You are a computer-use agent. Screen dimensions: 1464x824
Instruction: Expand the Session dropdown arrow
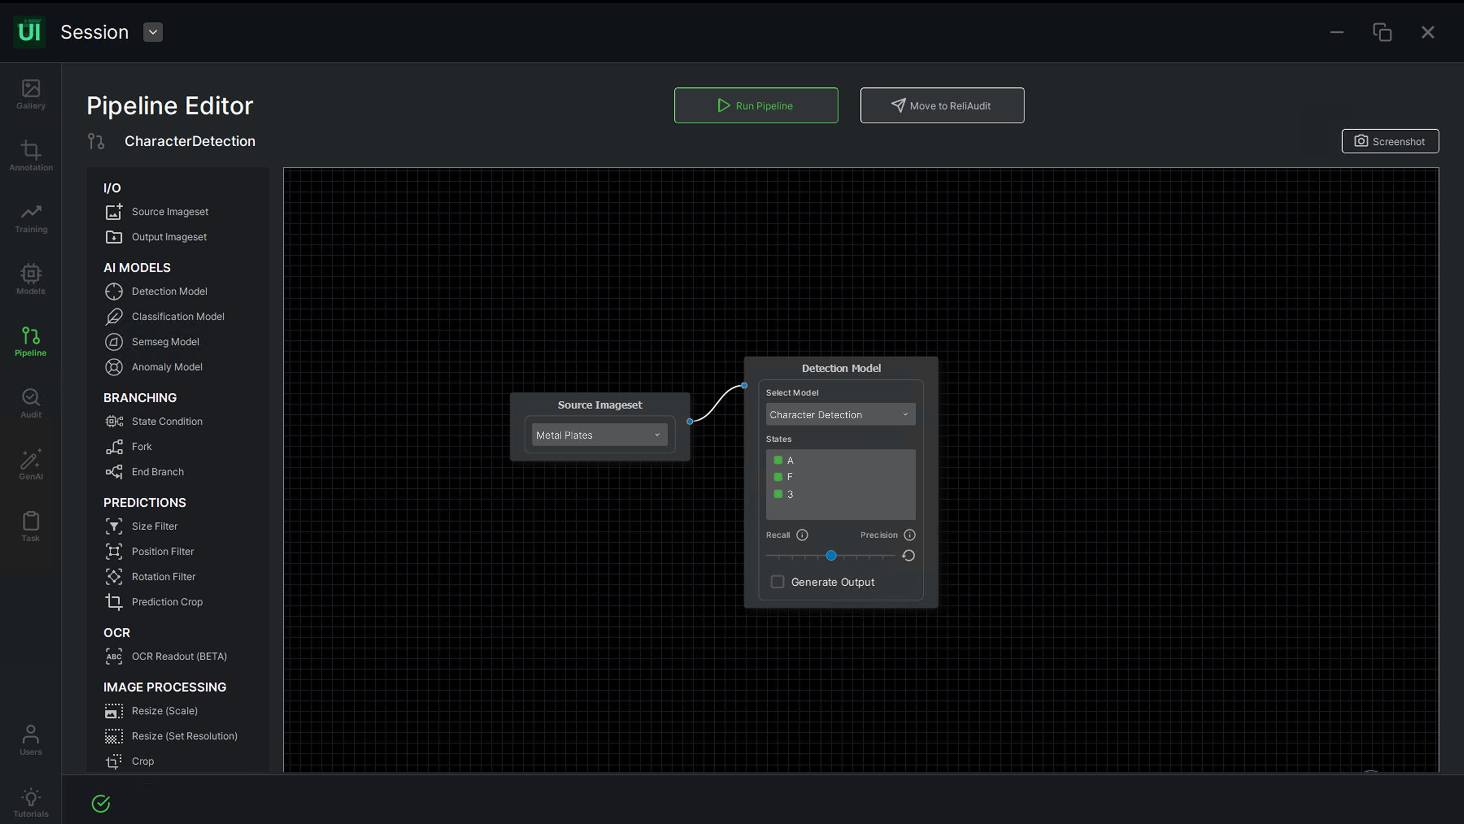click(153, 32)
